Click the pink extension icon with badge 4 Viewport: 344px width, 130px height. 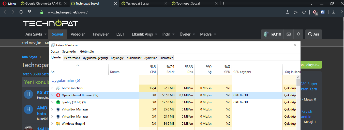(x=315, y=12)
